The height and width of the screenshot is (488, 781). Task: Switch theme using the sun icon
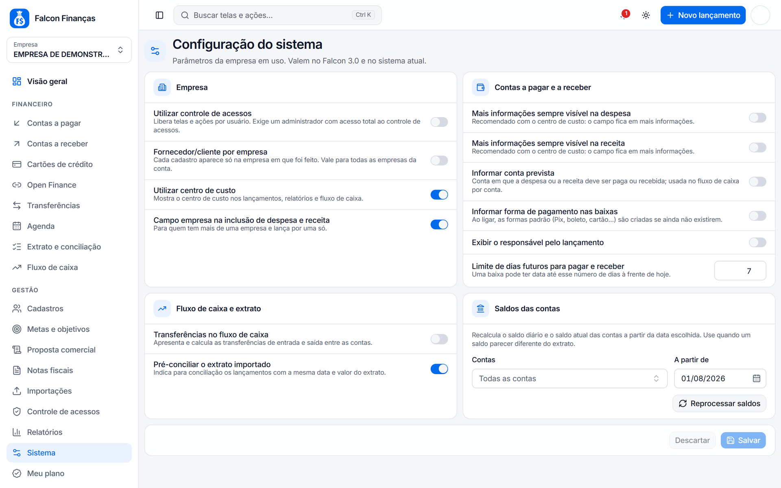646,15
